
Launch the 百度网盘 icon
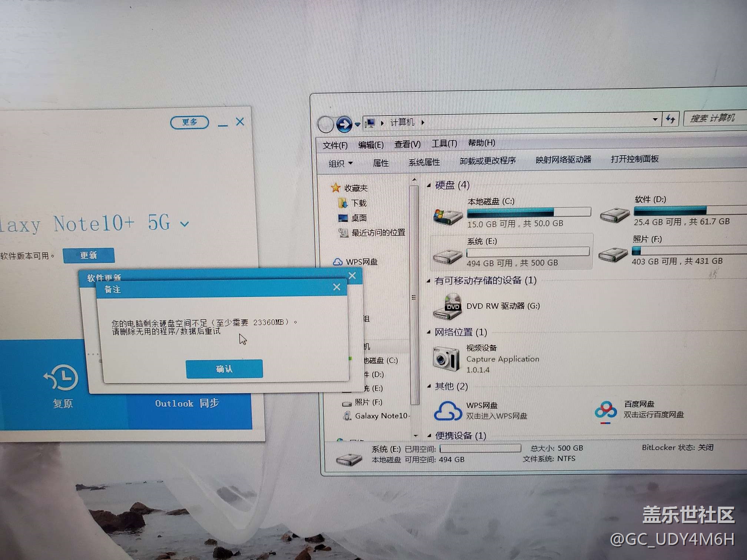tap(605, 410)
